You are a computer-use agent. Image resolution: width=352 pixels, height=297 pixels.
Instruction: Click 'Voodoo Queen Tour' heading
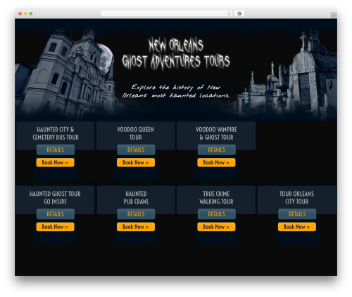(136, 133)
